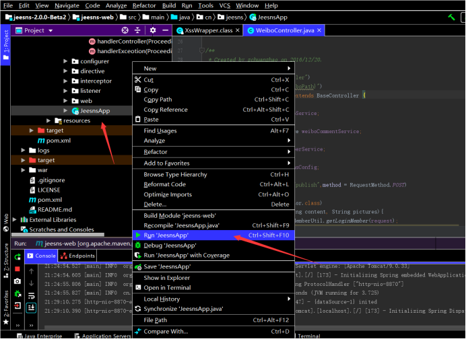This screenshot has width=466, height=339.
Task: Click the camera dump threads icon
Action: point(18,281)
